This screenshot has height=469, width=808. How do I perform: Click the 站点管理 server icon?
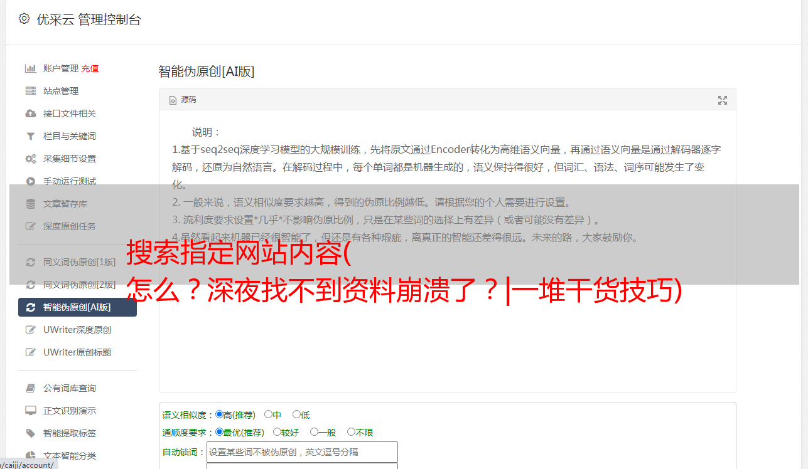point(30,91)
